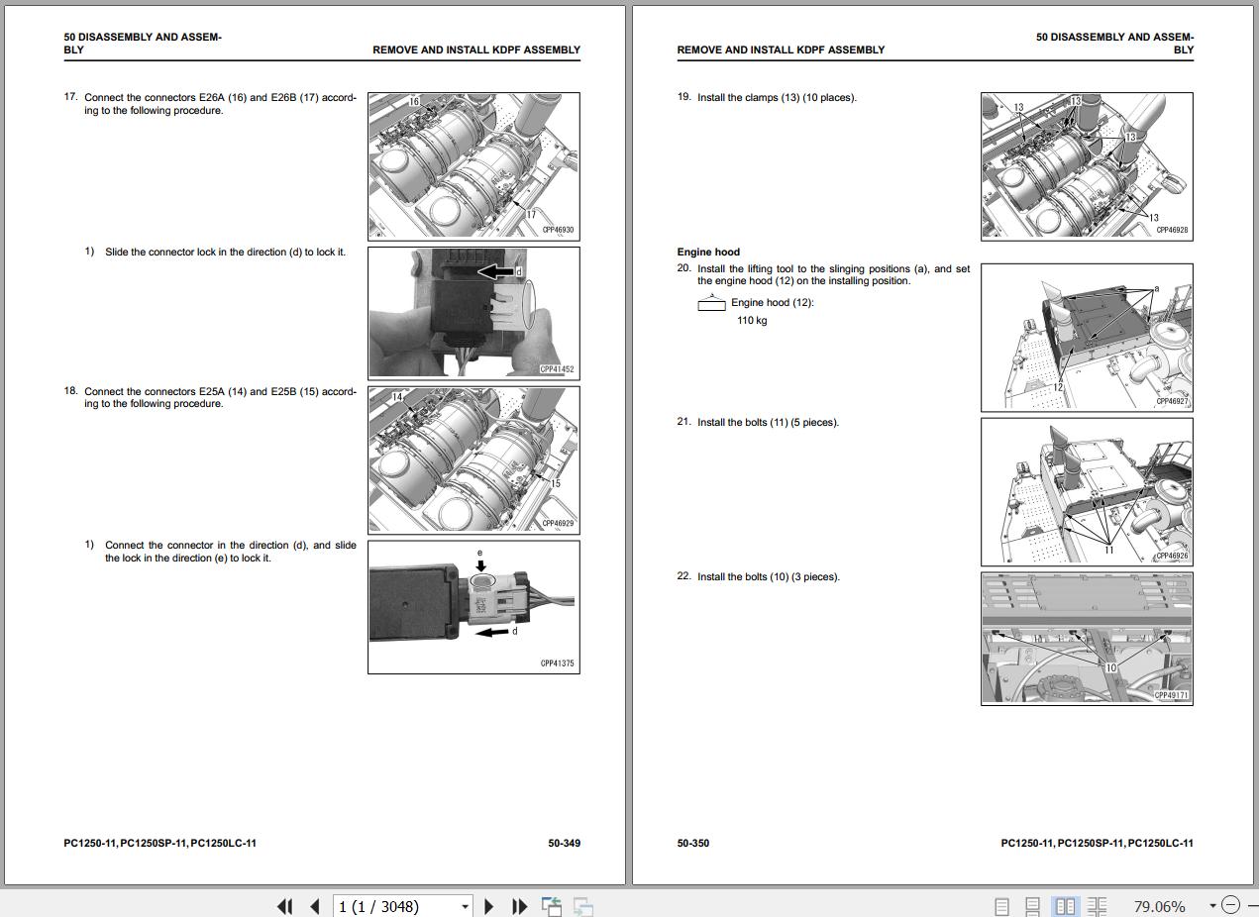This screenshot has height=917, width=1259.
Task: Click the 'Engine hood' heading text
Action: (708, 252)
